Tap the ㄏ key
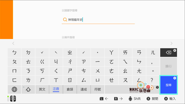 [42, 80]
